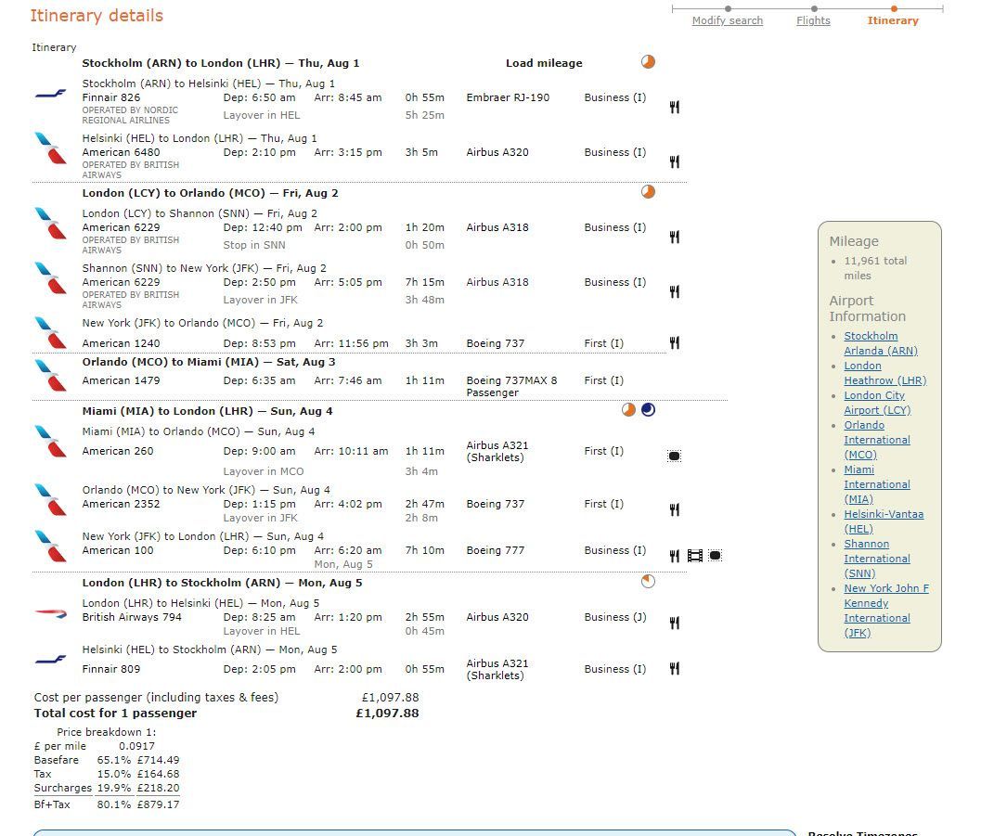
Task: Click the Finnair logo beside Finnair 809
Action: click(51, 660)
